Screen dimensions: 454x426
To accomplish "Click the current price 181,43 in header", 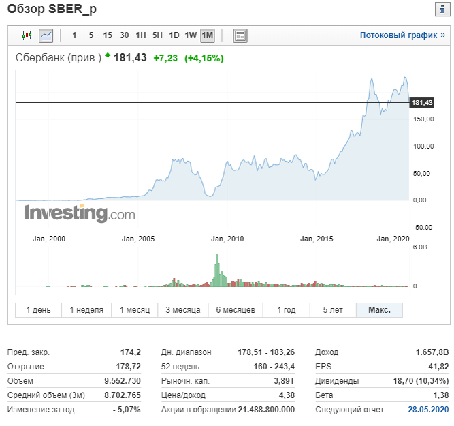I will click(x=130, y=58).
